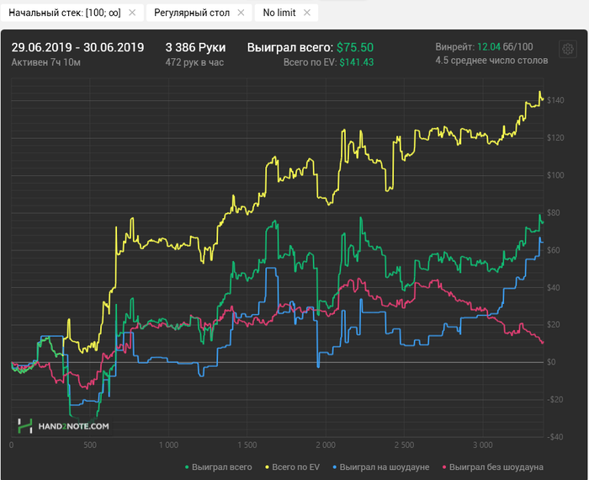Click the '1 500' x-axis label
Viewport: 589px width, 480px height.
coord(247,445)
